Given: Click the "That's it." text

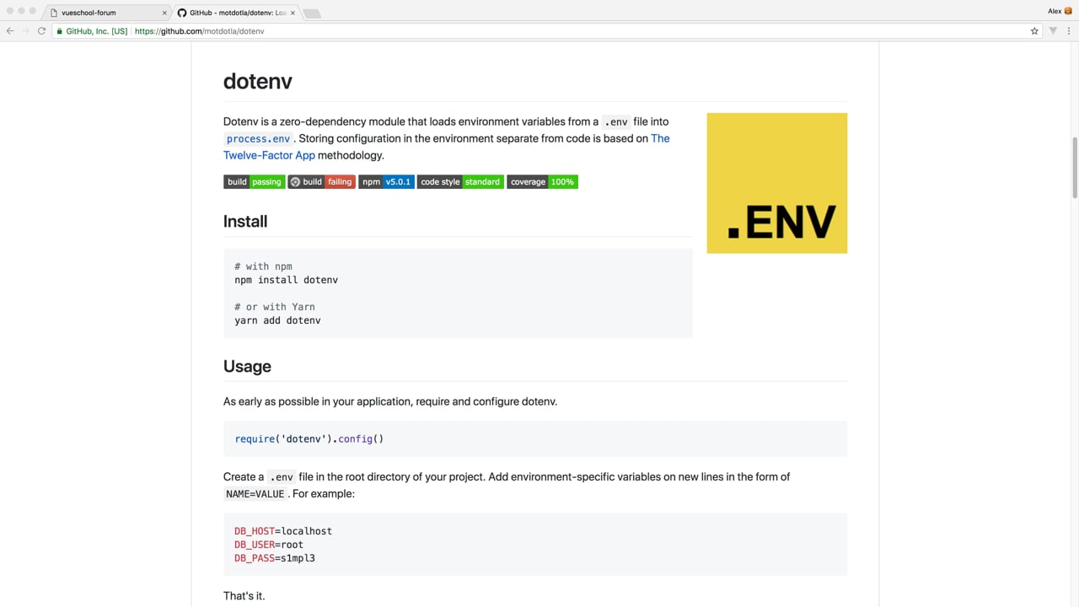Looking at the screenshot, I should tap(244, 596).
